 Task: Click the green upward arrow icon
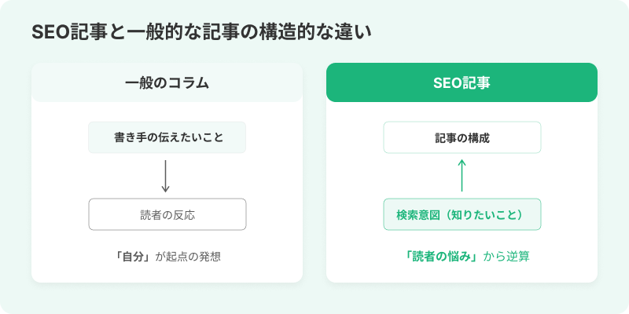[462, 176]
